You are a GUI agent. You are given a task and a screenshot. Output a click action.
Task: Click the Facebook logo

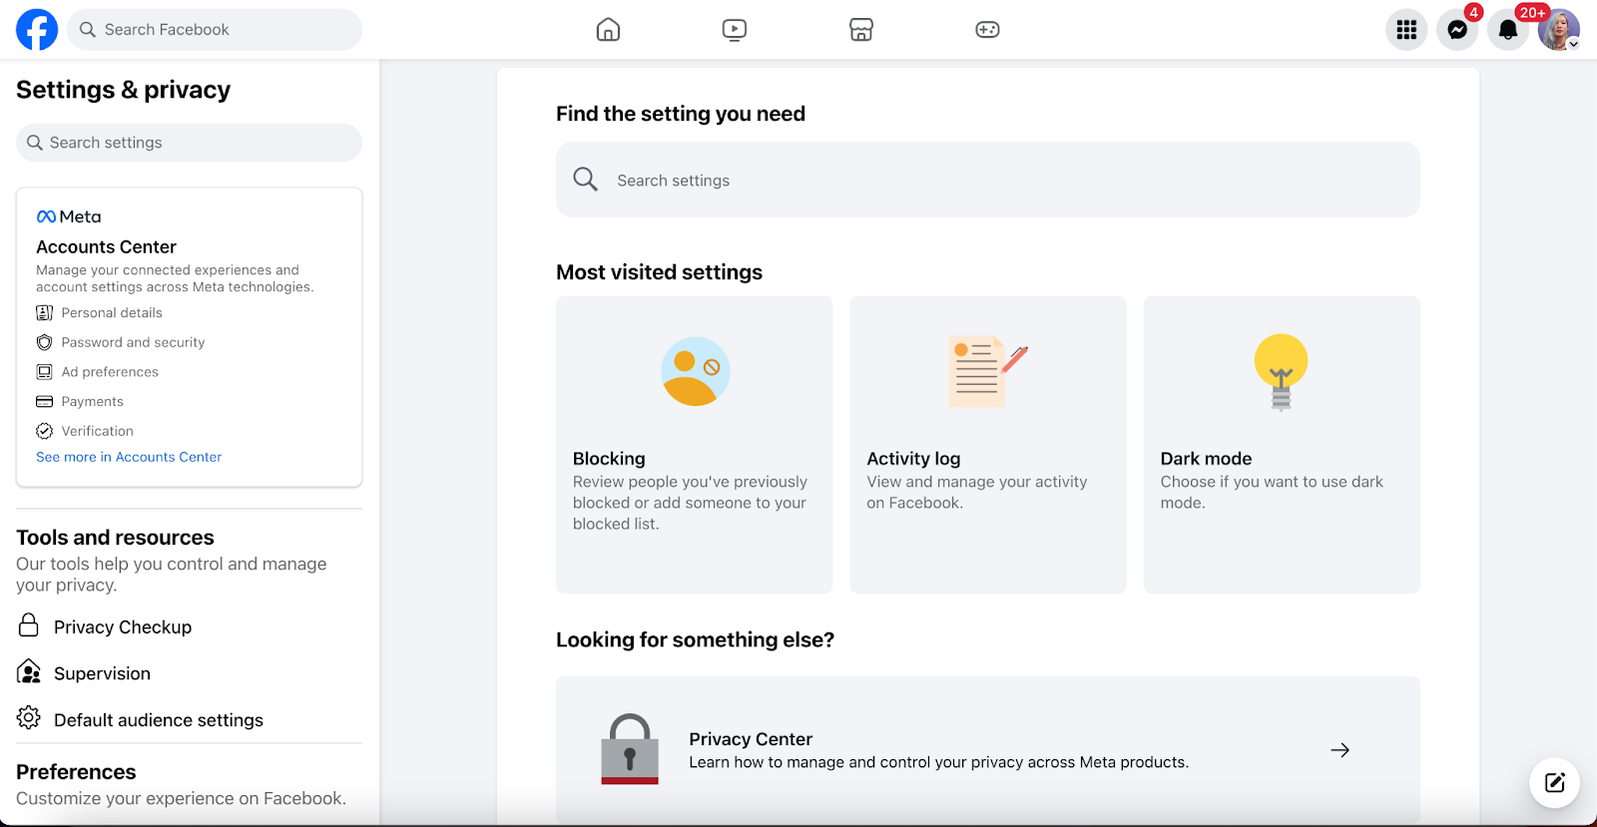(37, 30)
